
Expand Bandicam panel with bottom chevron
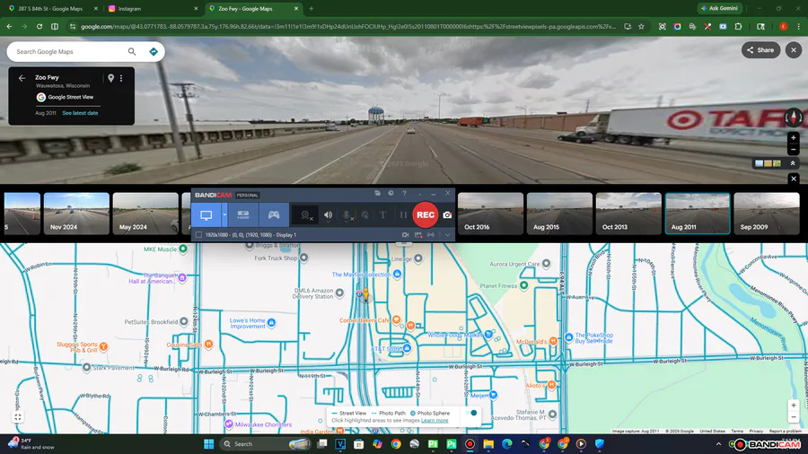click(447, 235)
